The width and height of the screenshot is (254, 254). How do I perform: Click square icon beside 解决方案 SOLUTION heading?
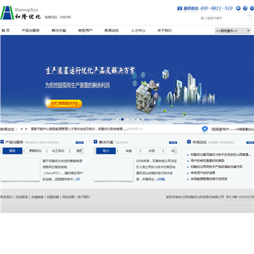95,142
